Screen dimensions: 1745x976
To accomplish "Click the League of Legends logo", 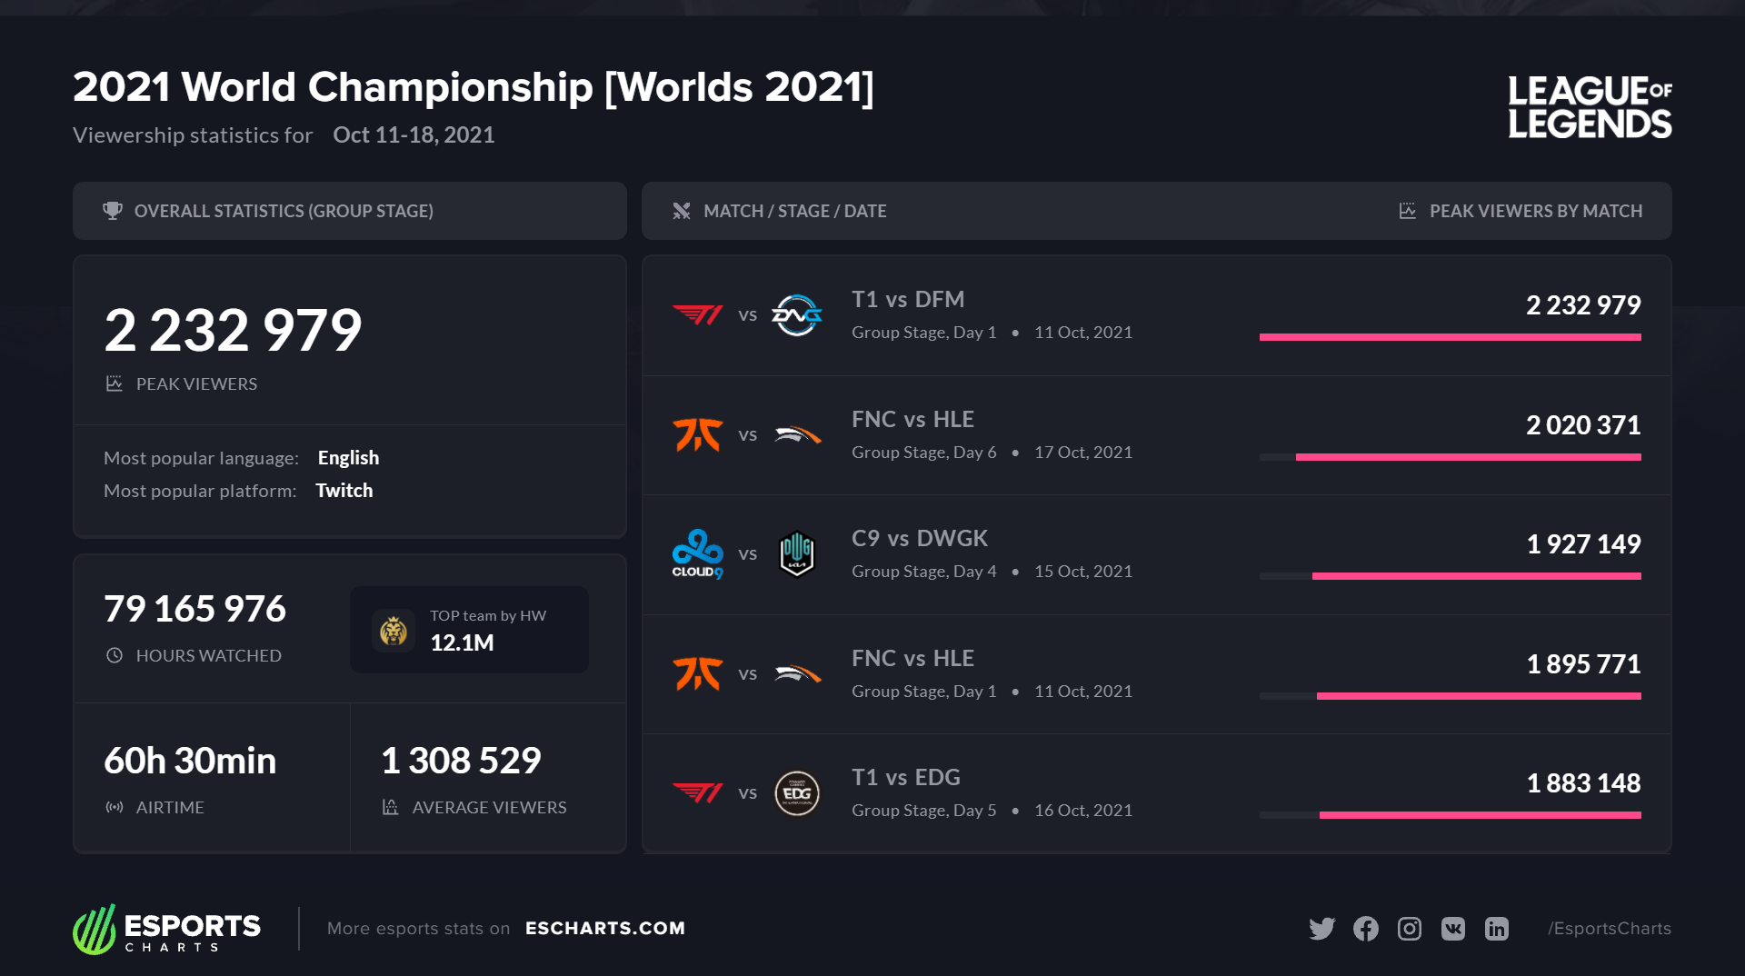I will pos(1589,106).
